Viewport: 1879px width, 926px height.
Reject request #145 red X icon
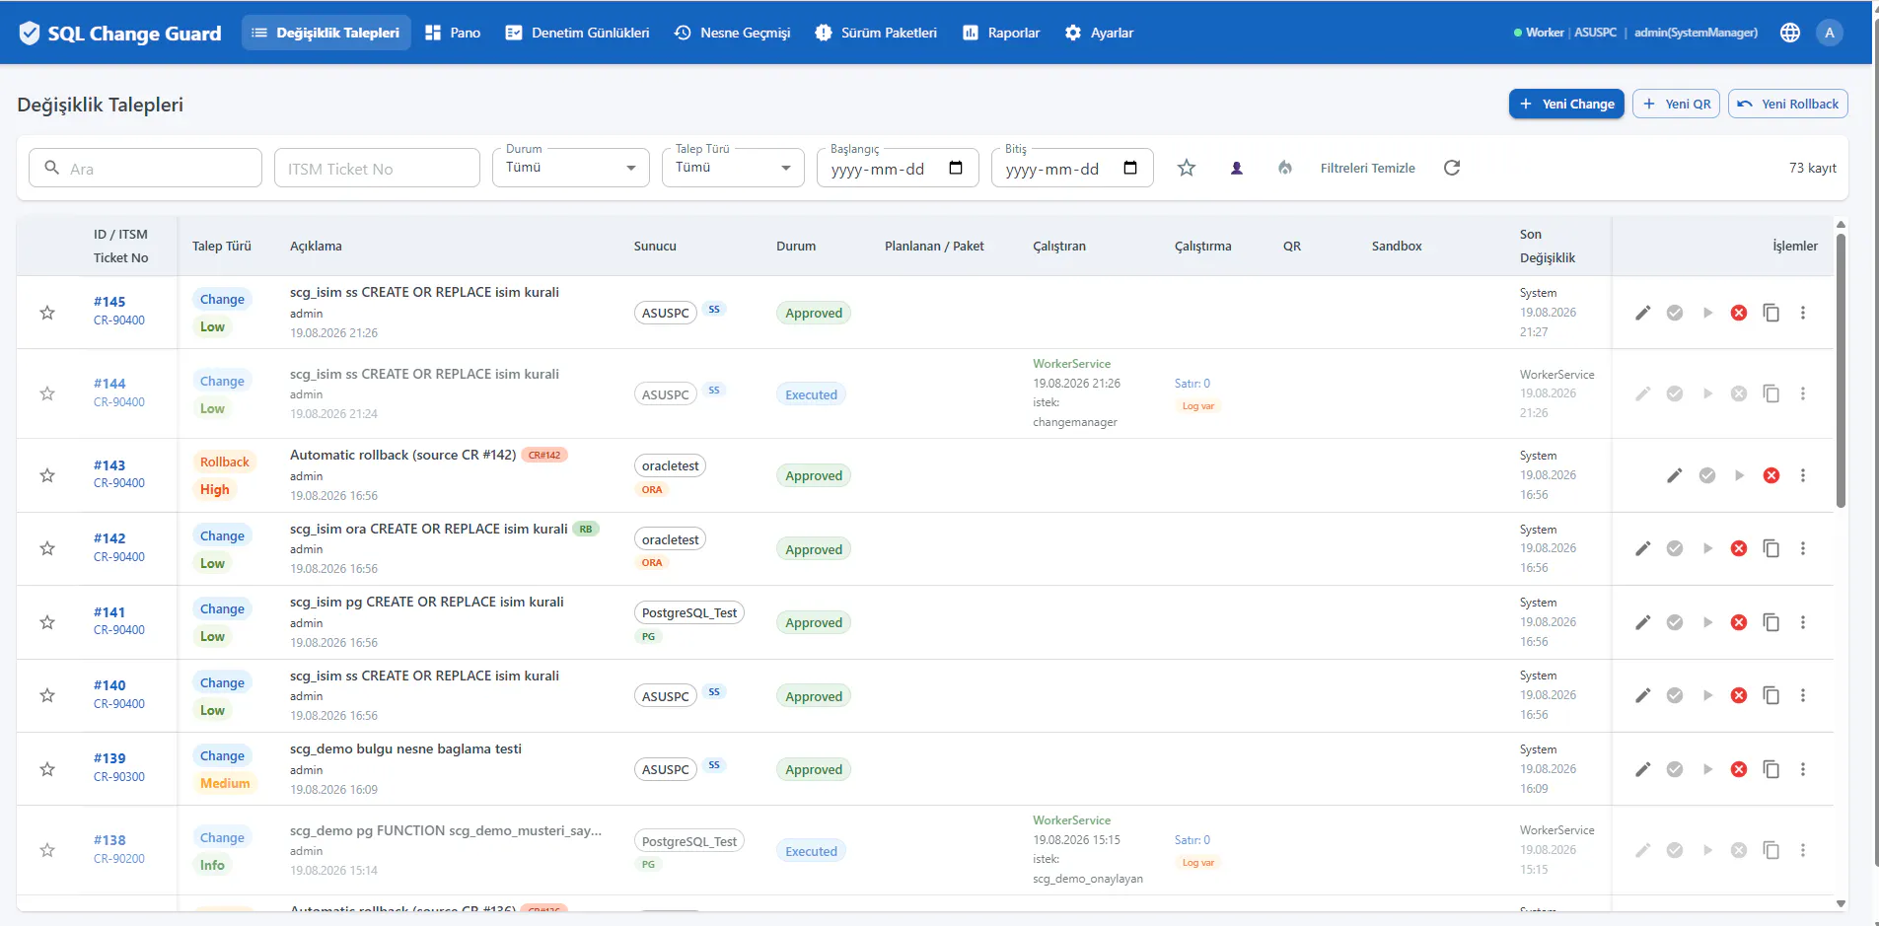[x=1739, y=313]
